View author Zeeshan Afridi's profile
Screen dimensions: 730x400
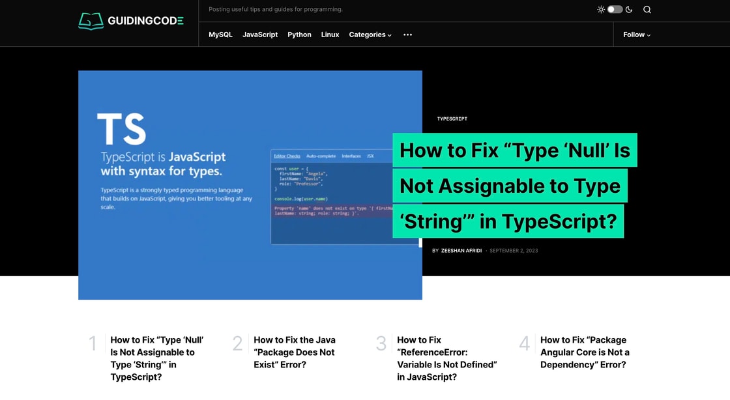461,251
